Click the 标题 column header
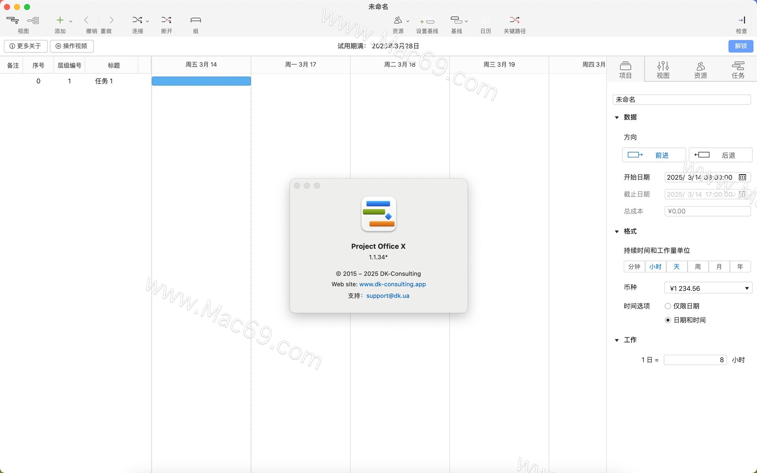 click(x=114, y=65)
